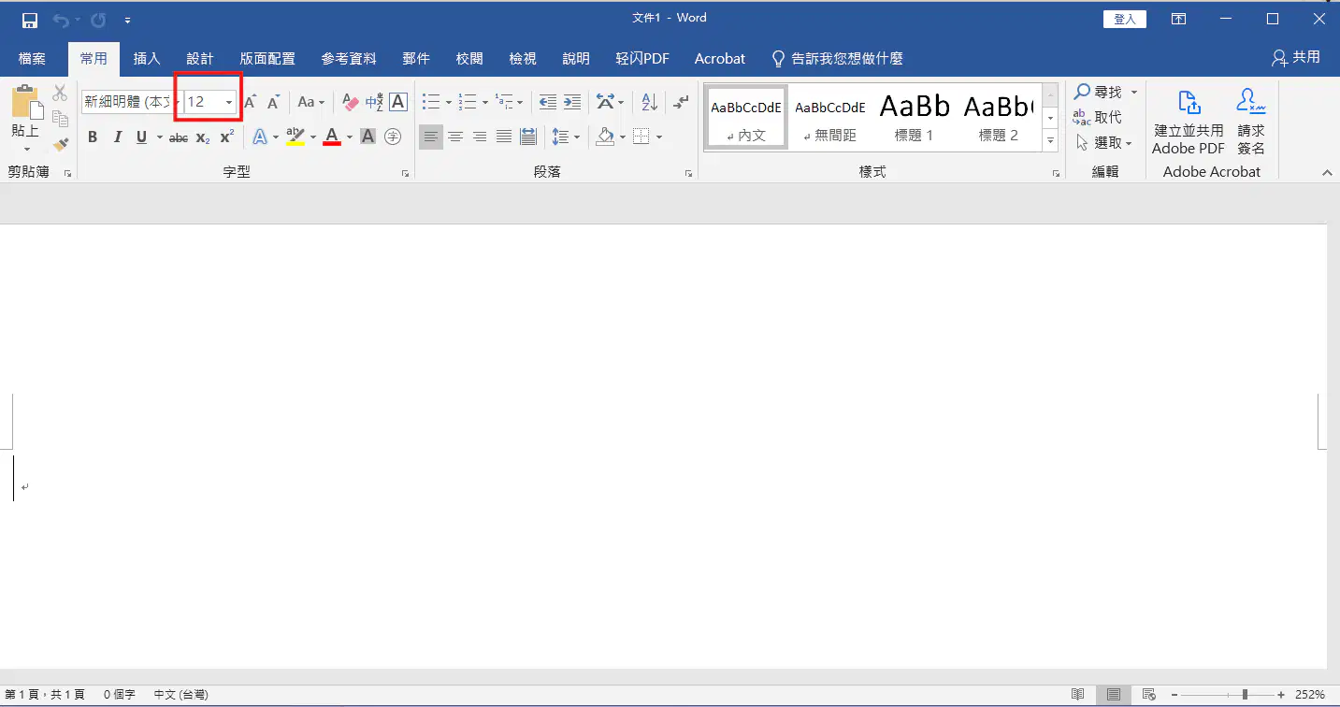The image size is (1340, 707).
Task: Click the Asian layout A icon
Action: 605,102
